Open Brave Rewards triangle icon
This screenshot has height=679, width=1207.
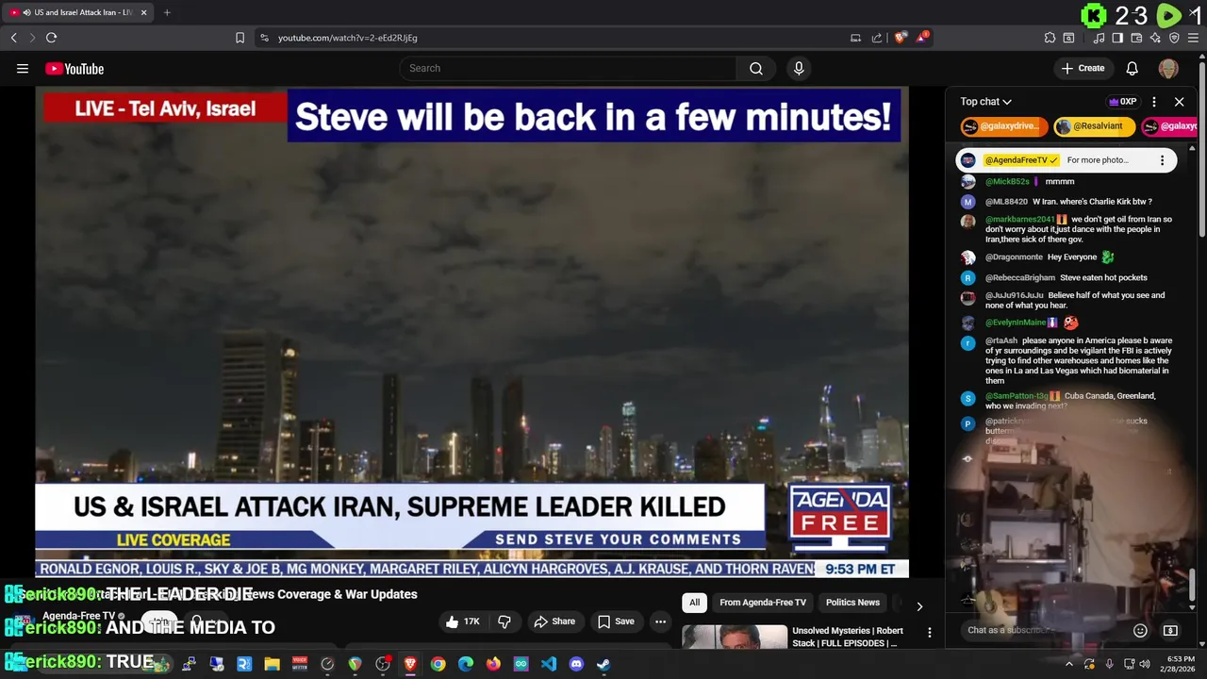(x=923, y=38)
